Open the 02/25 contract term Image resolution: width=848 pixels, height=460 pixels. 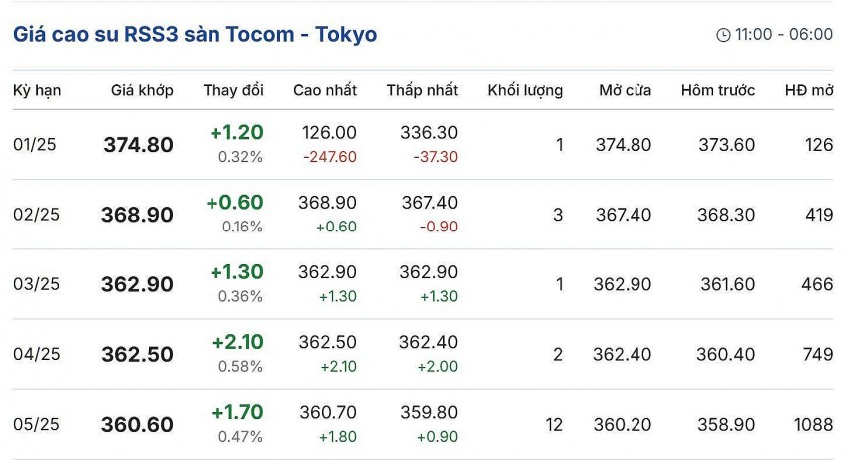[36, 215]
